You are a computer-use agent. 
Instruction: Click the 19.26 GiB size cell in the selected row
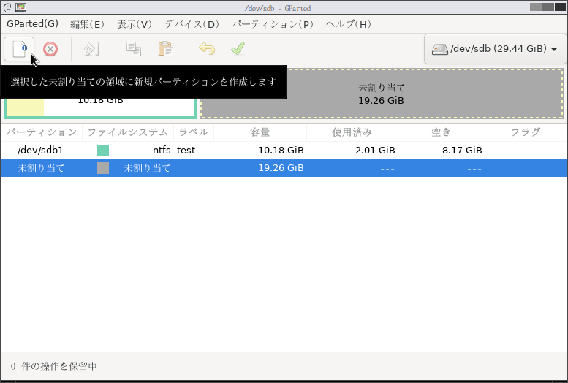[281, 168]
